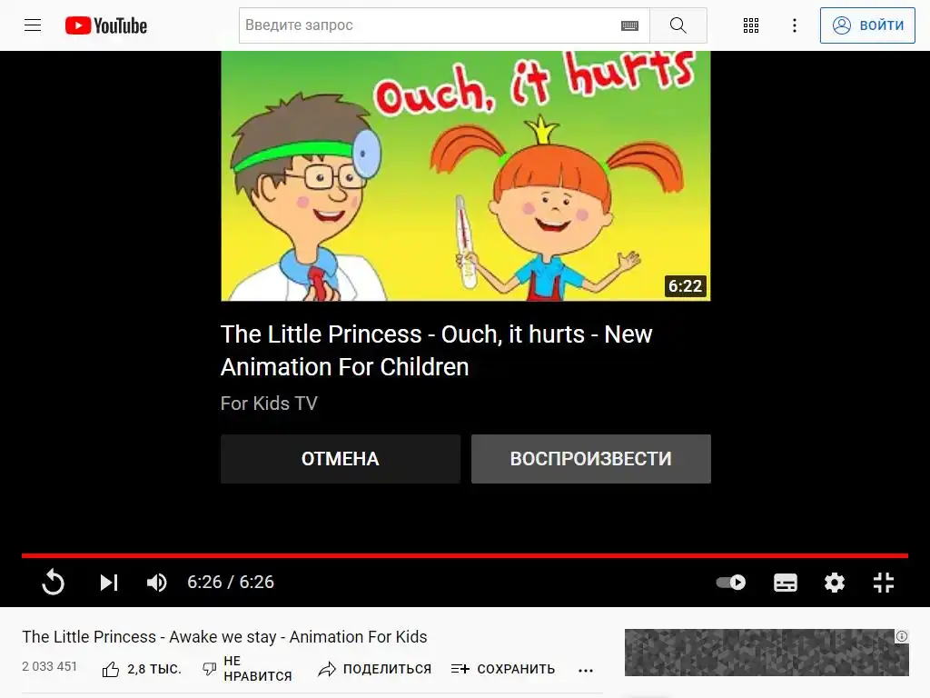930x698 pixels.
Task: Open the three-dot settings menu in header
Action: [x=794, y=25]
